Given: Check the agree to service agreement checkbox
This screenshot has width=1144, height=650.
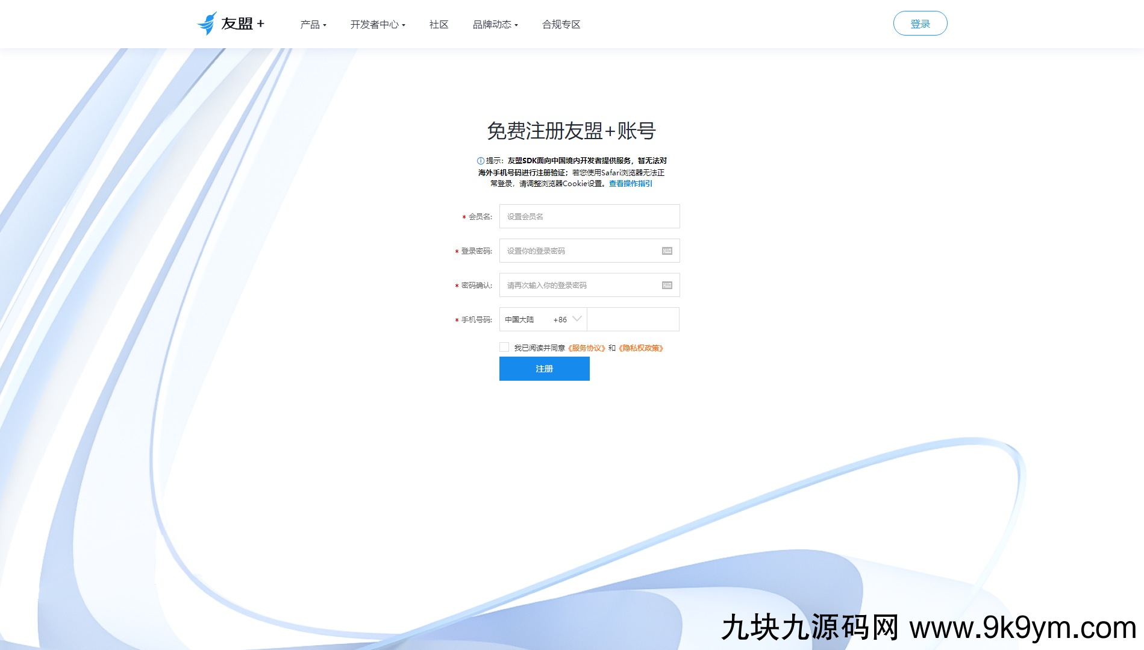Looking at the screenshot, I should [504, 347].
